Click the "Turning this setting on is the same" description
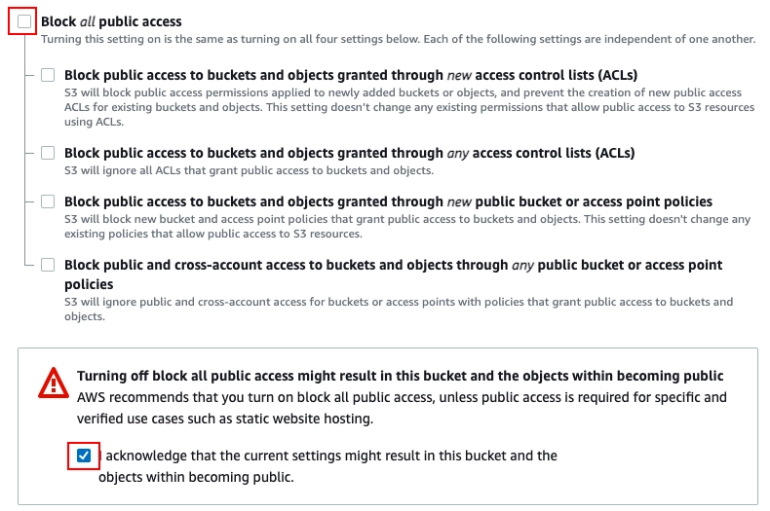 click(398, 39)
